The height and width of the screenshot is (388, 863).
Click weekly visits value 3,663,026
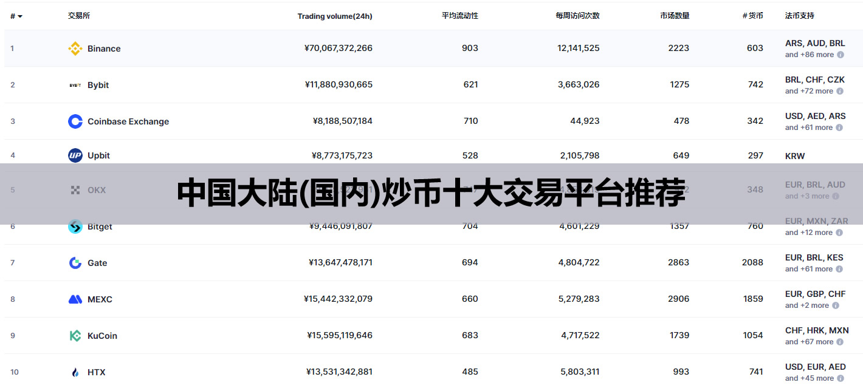coord(579,84)
